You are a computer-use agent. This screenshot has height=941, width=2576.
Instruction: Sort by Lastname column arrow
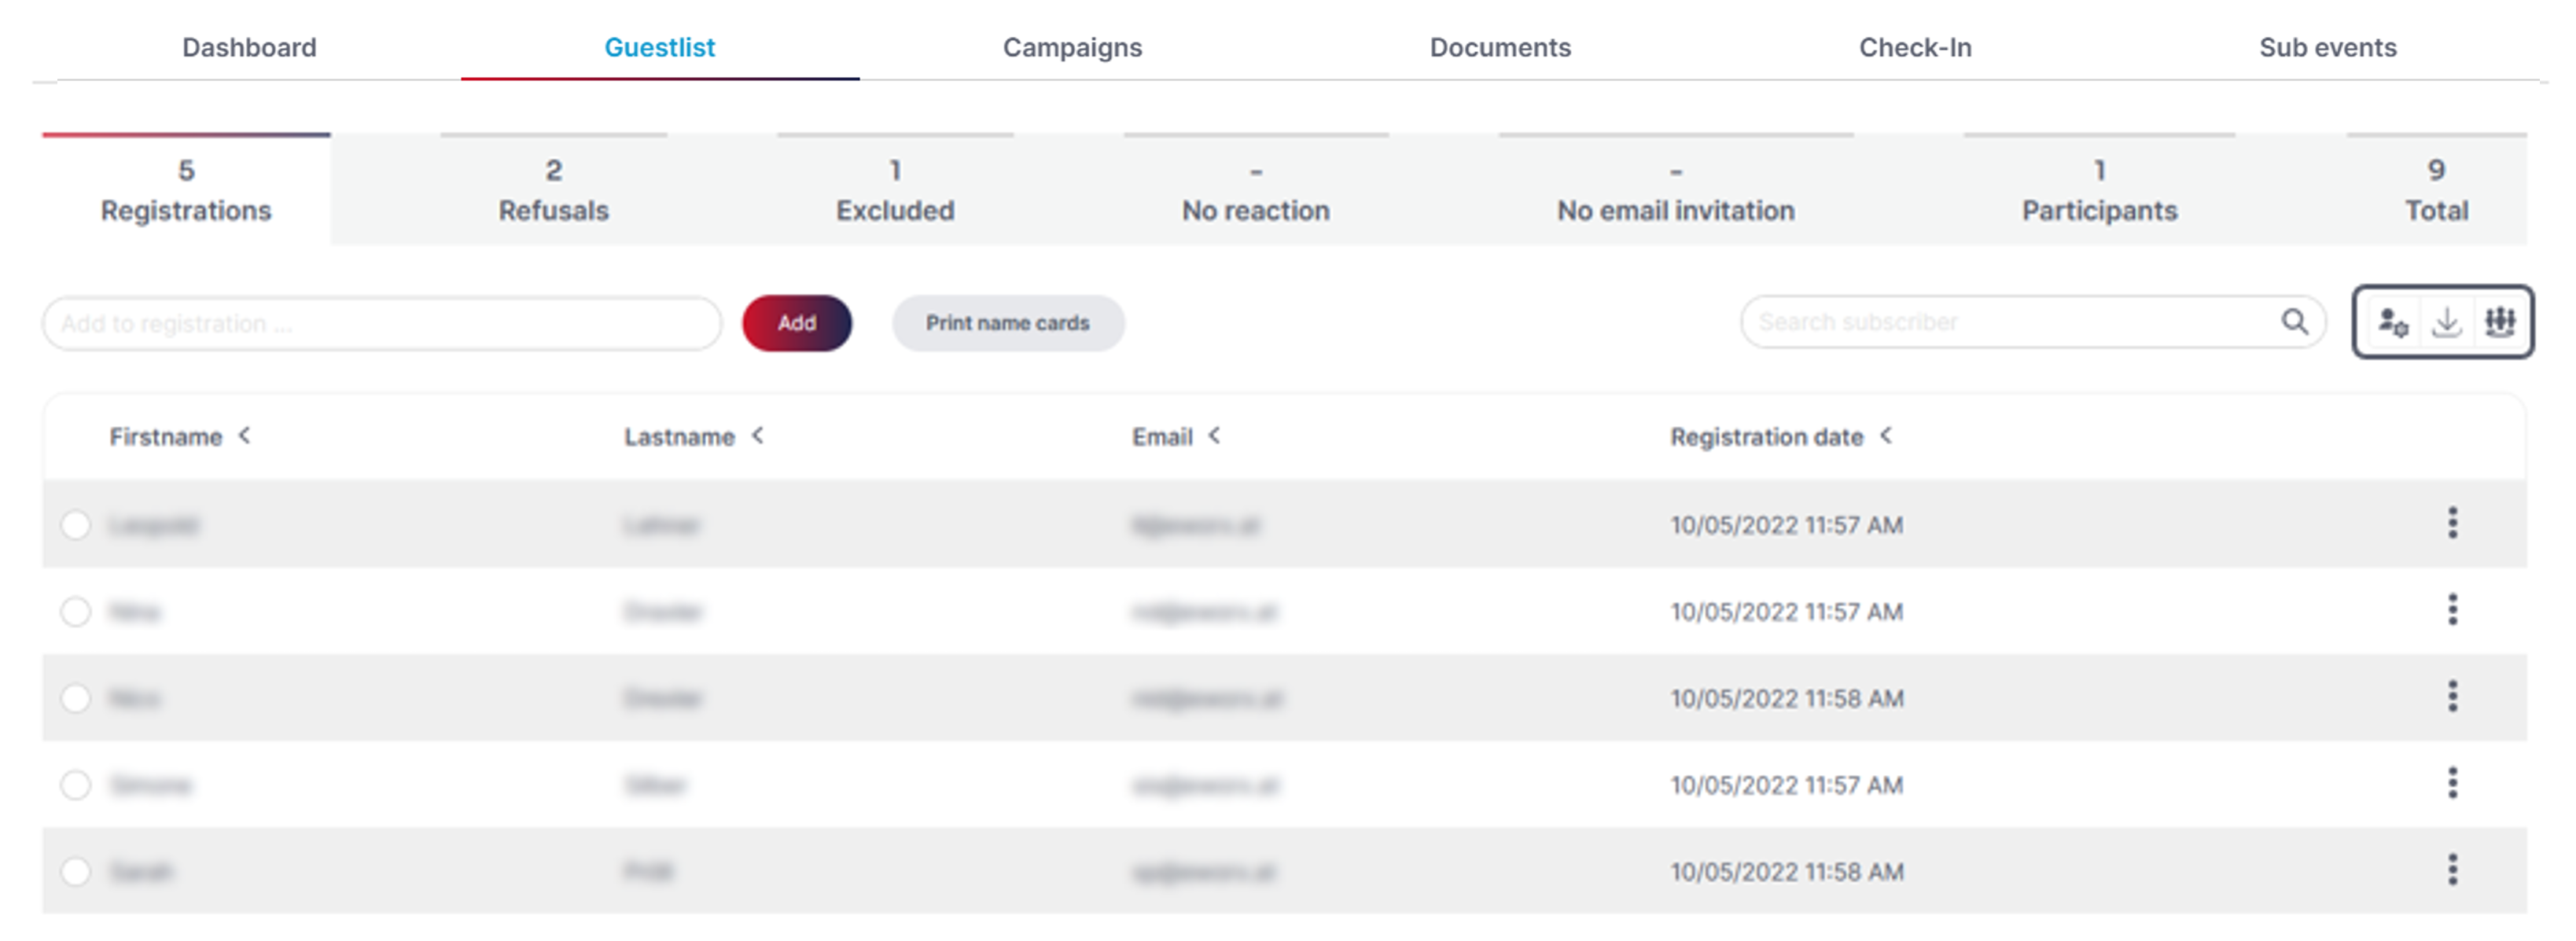click(x=757, y=436)
